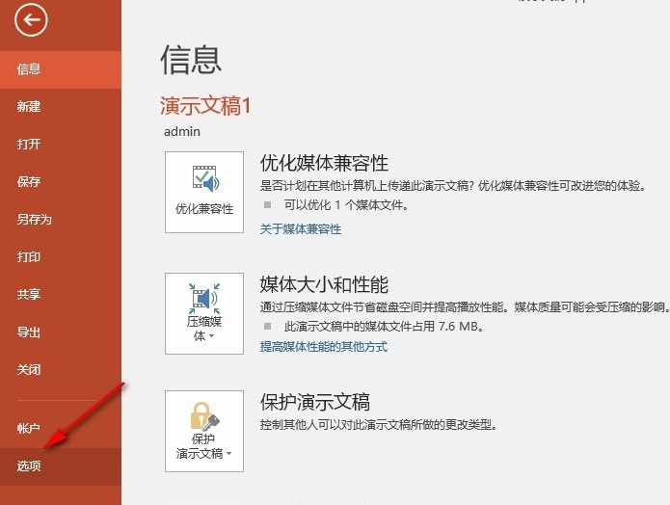Follow the 关于媒体兼容性 link
The image size is (670, 505).
[301, 229]
